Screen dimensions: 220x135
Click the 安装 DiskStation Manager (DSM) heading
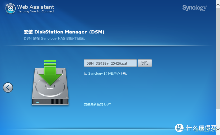[64, 32]
